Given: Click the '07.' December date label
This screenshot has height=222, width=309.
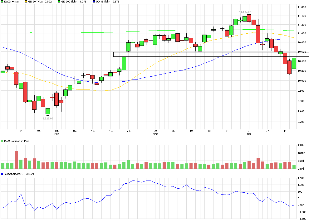Looking at the screenshot, I should (267, 131).
